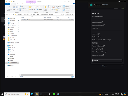Switch to the Share ribbon tab
This screenshot has height=96, width=128.
point(18,4)
